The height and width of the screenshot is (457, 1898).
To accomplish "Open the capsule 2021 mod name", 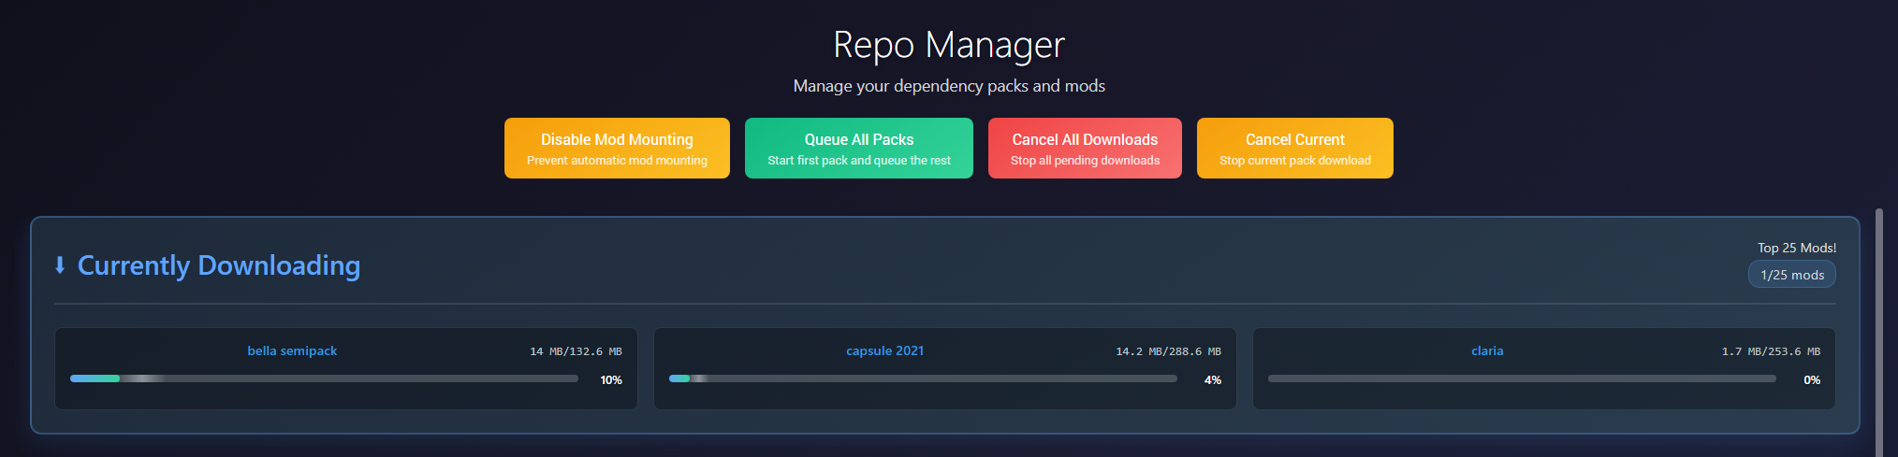I will click(884, 351).
